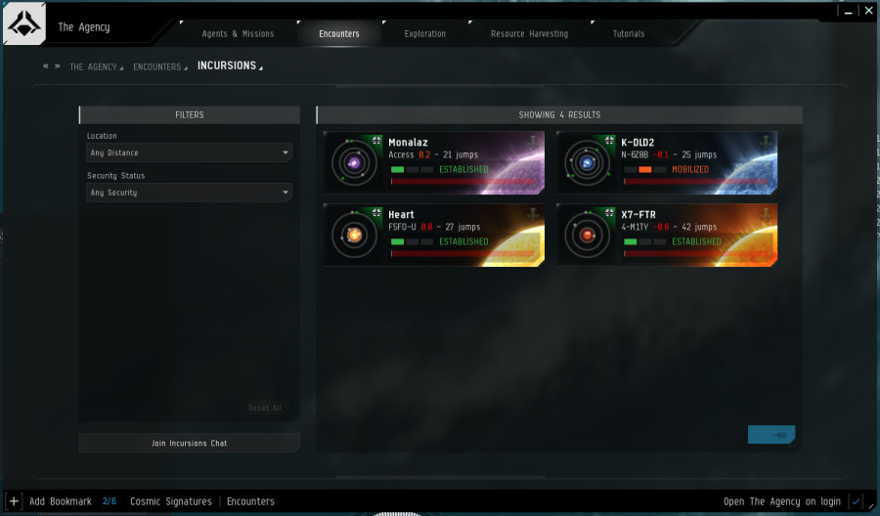Viewport: 880px width, 516px height.
Task: Open THE AGENCY breadcrumb dropdown
Action: tap(96, 66)
